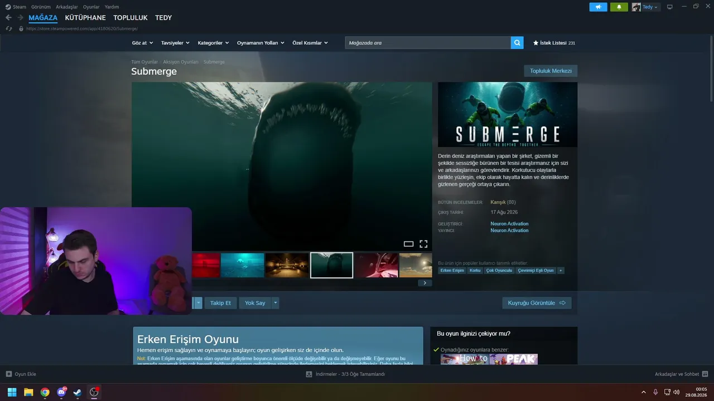The width and height of the screenshot is (714, 401).
Task: Launch Chrome from the taskbar
Action: pyautogui.click(x=45, y=392)
